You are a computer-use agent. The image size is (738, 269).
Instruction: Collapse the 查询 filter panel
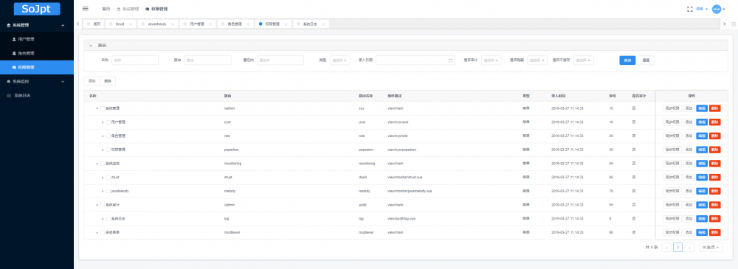pyautogui.click(x=90, y=46)
